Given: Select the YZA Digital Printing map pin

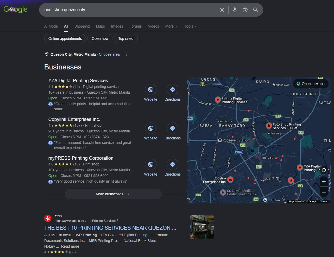Looking at the screenshot, I should [300, 168].
